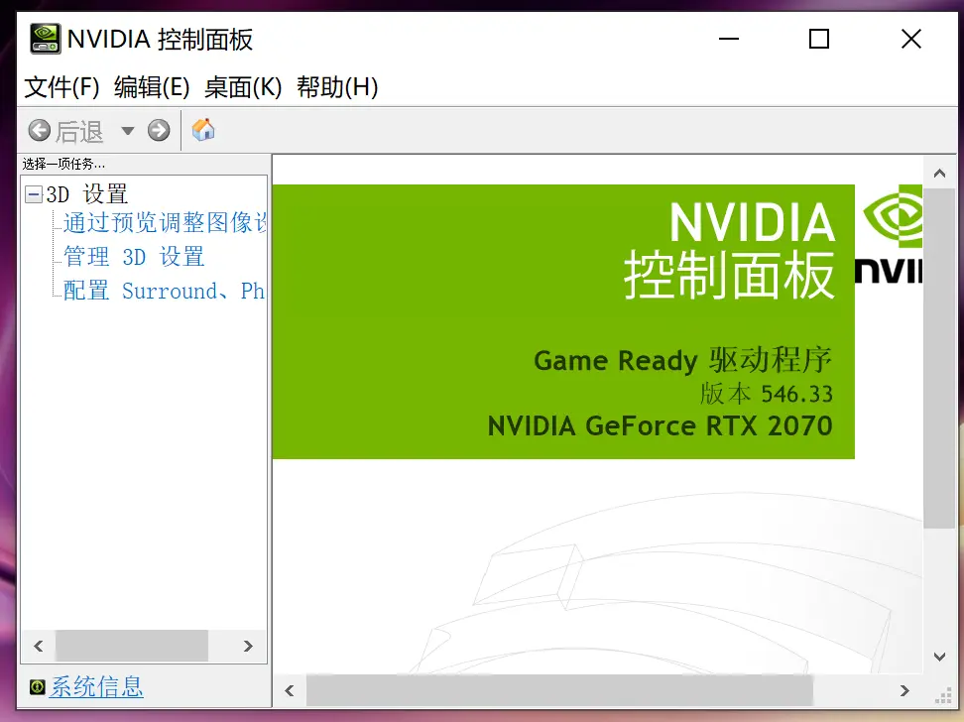Viewport: 964px width, 722px height.
Task: Click task pane right scroll arrow
Action: point(248,646)
